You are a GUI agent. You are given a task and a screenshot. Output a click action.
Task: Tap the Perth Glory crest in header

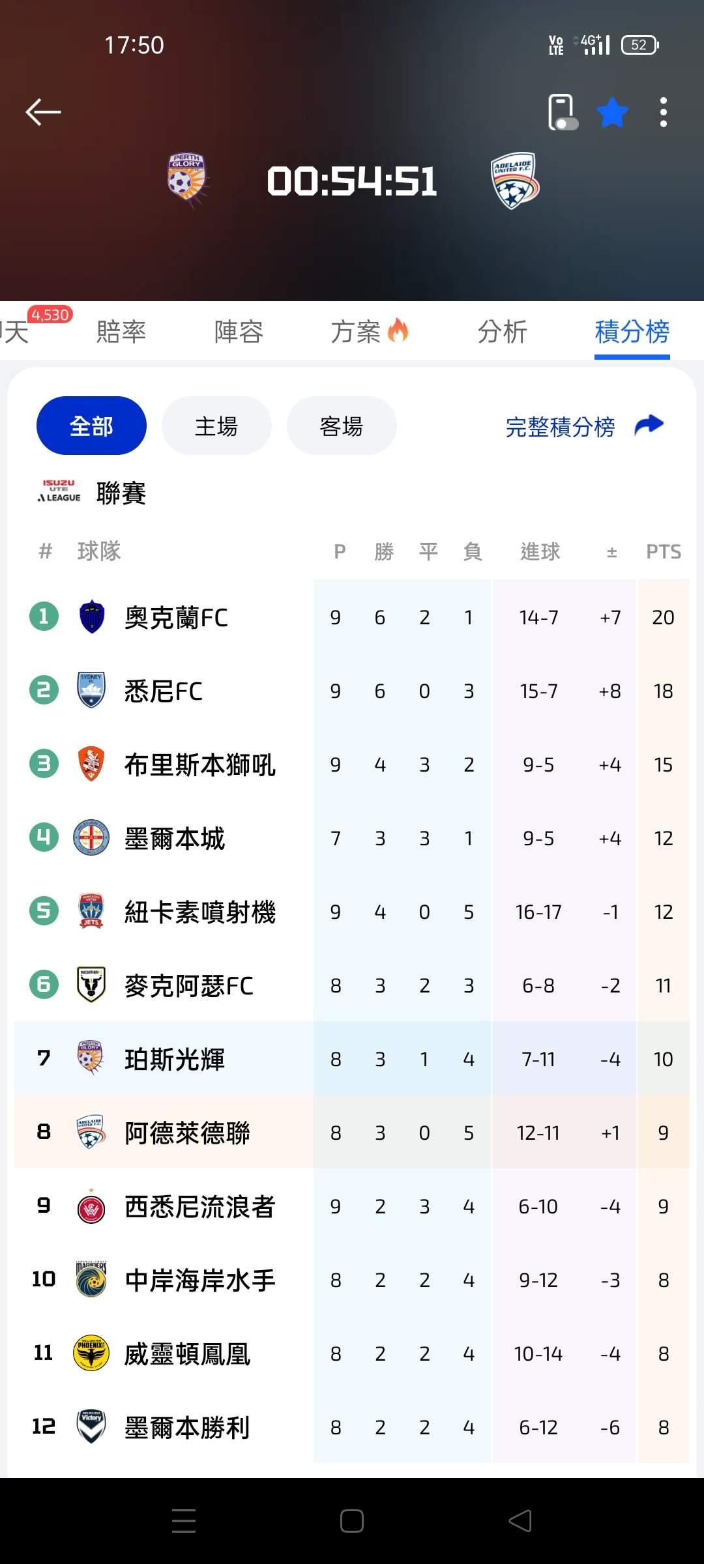pos(187,180)
